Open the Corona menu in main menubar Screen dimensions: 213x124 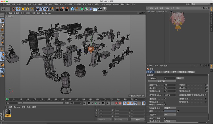click(116, 5)
